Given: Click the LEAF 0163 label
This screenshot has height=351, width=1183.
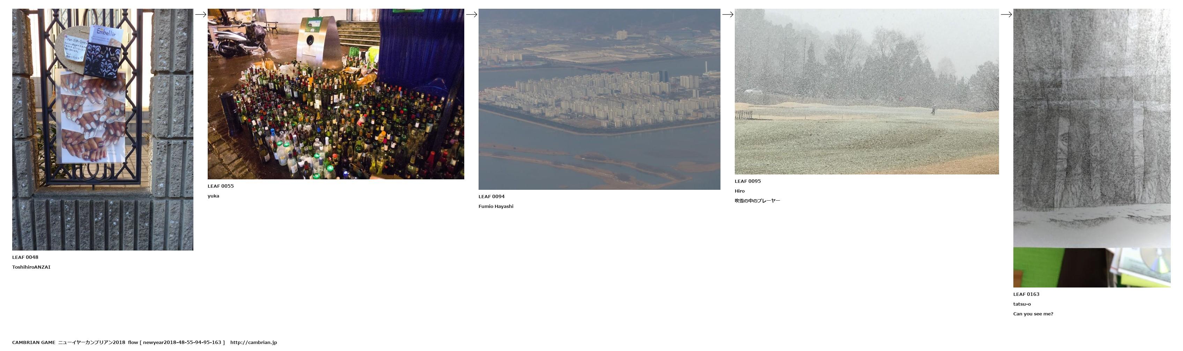Looking at the screenshot, I should (x=1026, y=294).
